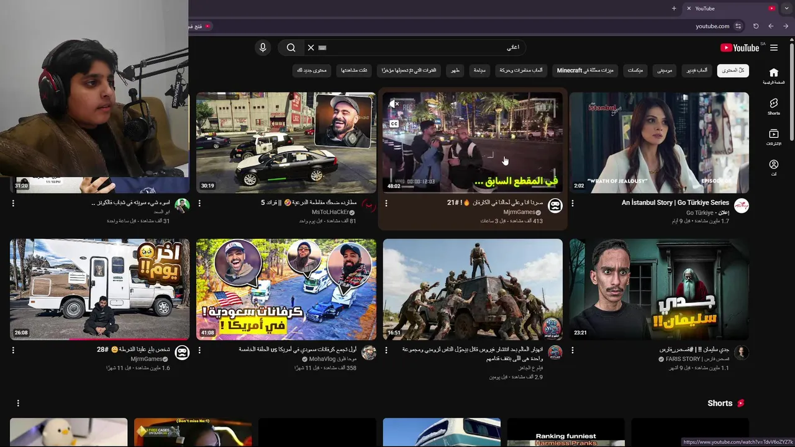Open the YouTube hamburger guide menu
This screenshot has width=795, height=447.
point(774,48)
